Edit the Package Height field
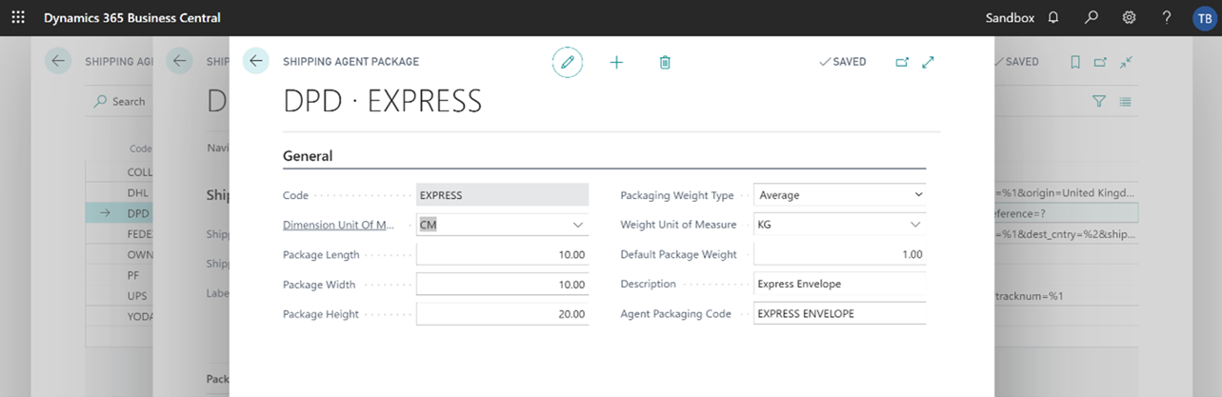Viewport: 1222px width, 397px height. click(x=502, y=314)
